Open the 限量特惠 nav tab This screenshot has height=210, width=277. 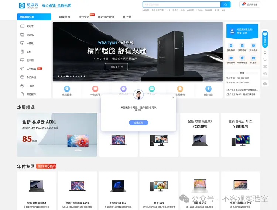coord(65,17)
